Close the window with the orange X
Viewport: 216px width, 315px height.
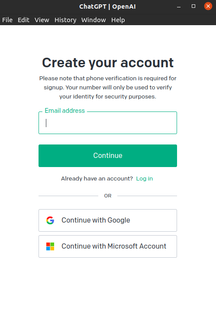point(208,6)
